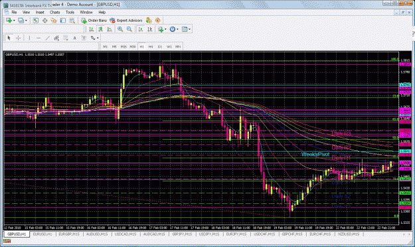Click the Periods clock icon
The width and height of the screenshot is (415, 247).
click(173, 29)
